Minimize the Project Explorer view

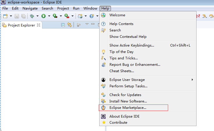pyautogui.click(x=93, y=24)
